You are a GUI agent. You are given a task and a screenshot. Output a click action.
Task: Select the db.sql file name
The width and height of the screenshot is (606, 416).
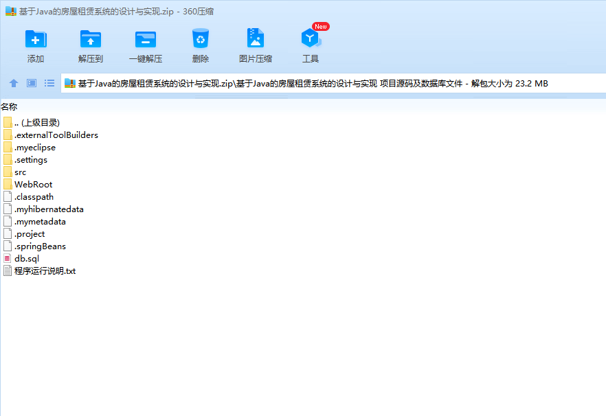[x=27, y=258]
